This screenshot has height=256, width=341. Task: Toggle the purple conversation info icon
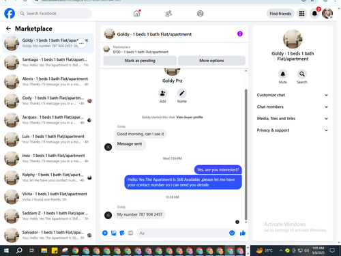point(240,34)
